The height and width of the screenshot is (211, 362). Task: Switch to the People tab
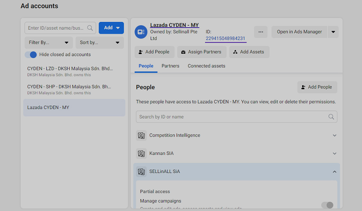146,66
